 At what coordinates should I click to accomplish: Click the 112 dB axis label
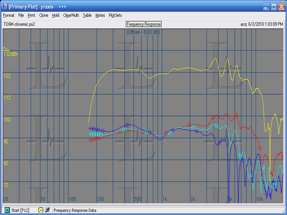click(7, 98)
